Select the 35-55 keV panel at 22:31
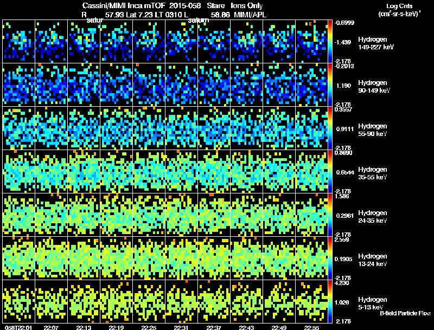Viewport: 434px width, 330px height. pyautogui.click(x=182, y=172)
